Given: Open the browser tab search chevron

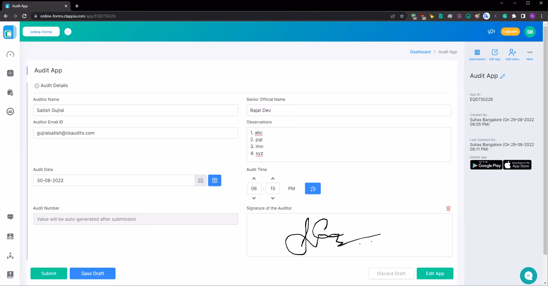Looking at the screenshot, I should [x=501, y=3].
